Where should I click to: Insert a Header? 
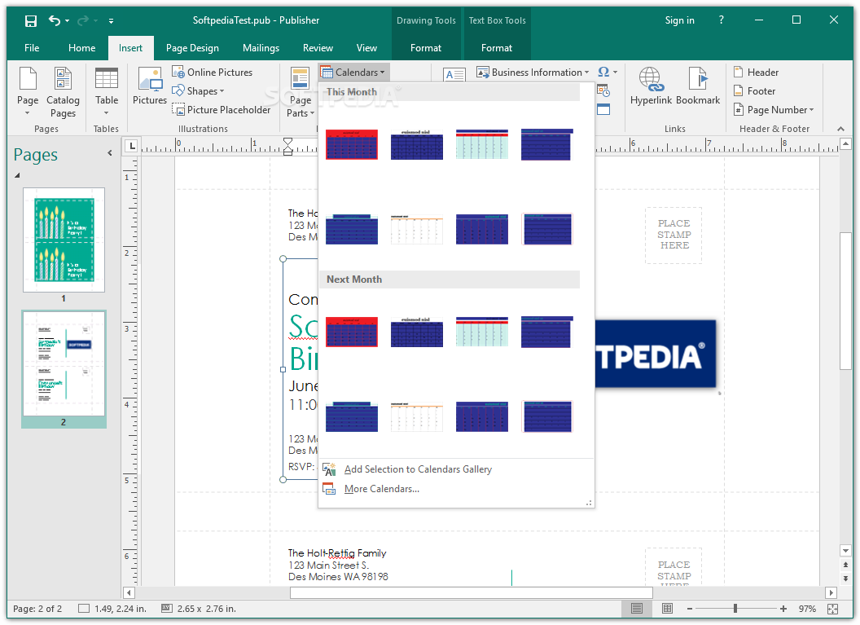(x=756, y=73)
